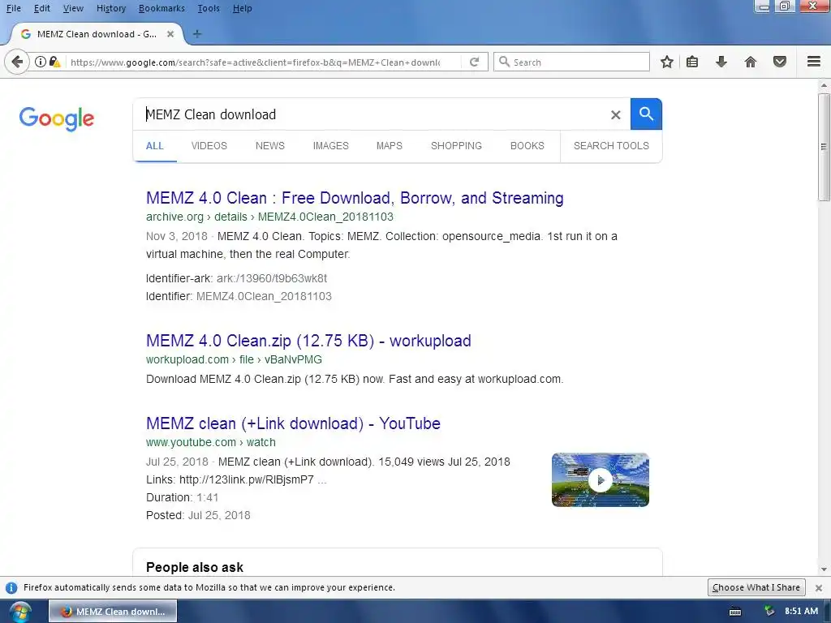Viewport: 831px width, 623px height.
Task: Click the info icon in the notification bar
Action: click(x=11, y=587)
